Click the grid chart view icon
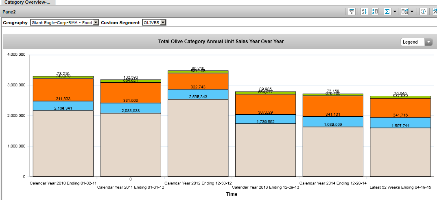The height and width of the screenshot is (200, 437). point(404,12)
